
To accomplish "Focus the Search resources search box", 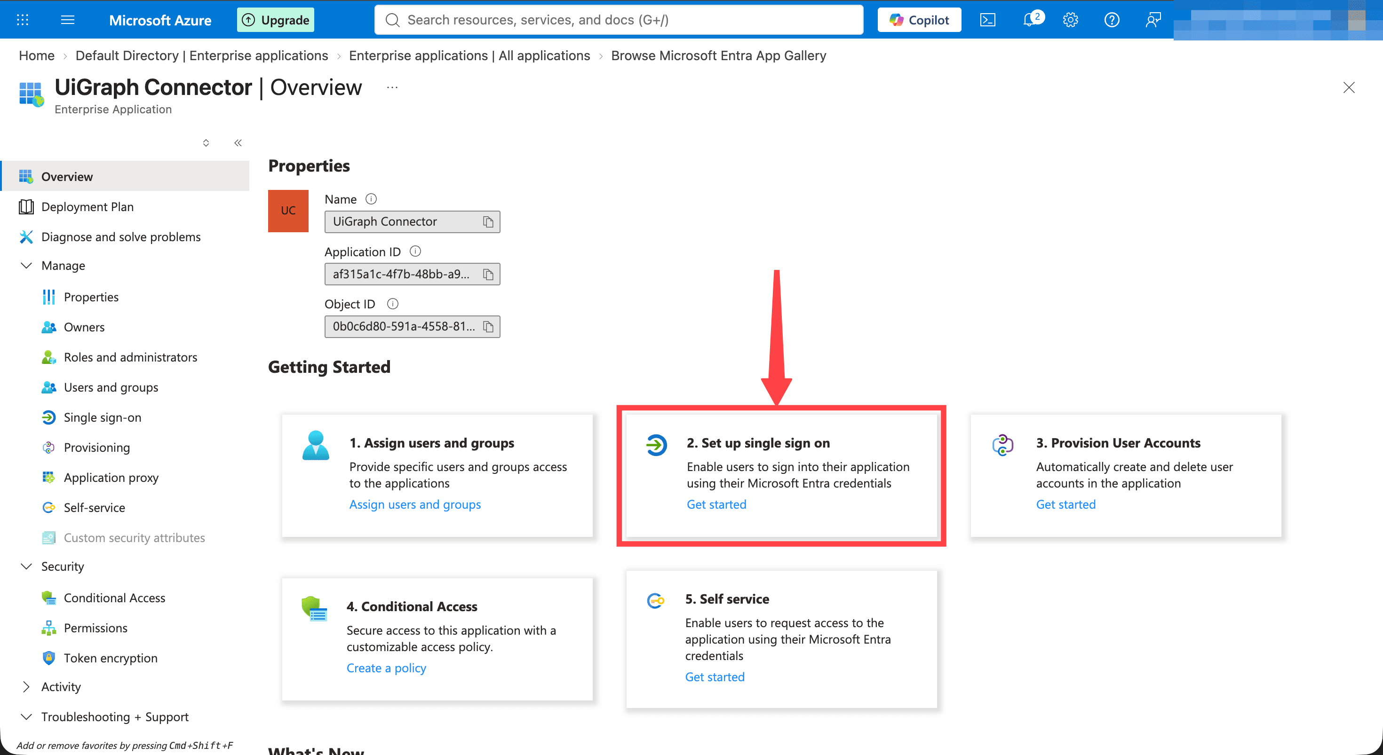I will tap(619, 20).
